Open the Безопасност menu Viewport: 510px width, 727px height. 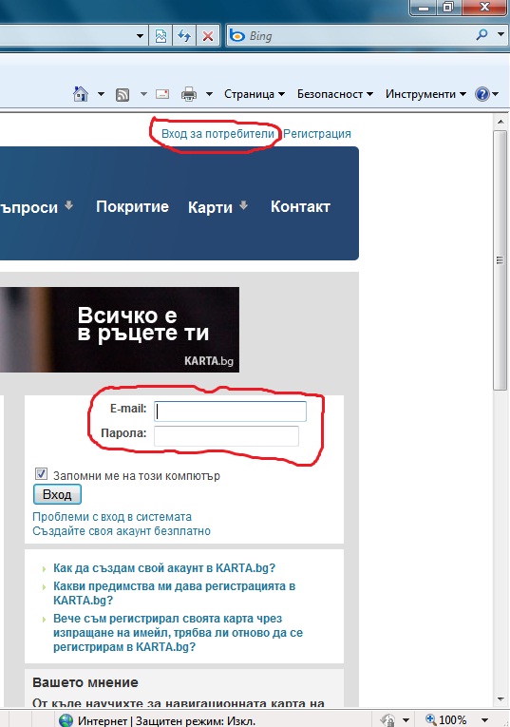click(x=335, y=94)
